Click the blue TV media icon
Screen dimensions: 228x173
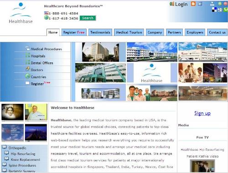click(200, 4)
